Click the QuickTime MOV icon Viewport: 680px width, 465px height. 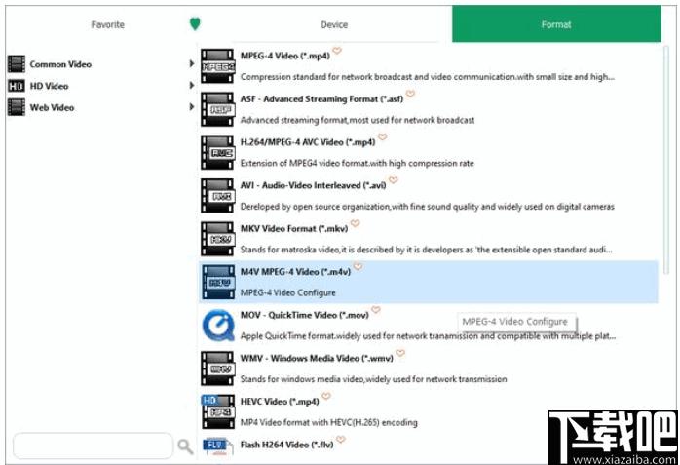217,326
